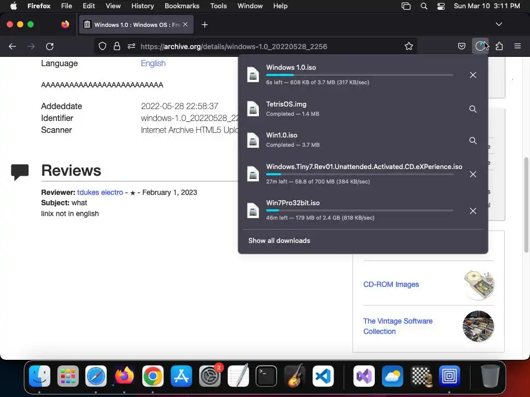
Task: Reload the current page
Action: (50, 46)
